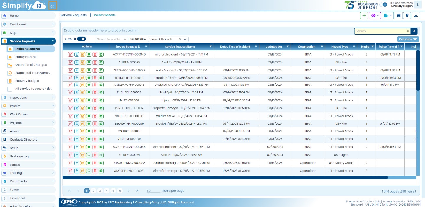Click the download icon in top toolbar
This screenshot has width=425, height=207.
pos(416,16)
